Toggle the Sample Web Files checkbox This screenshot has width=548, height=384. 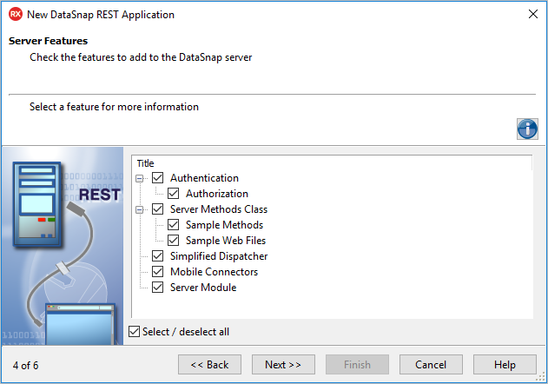(x=174, y=241)
